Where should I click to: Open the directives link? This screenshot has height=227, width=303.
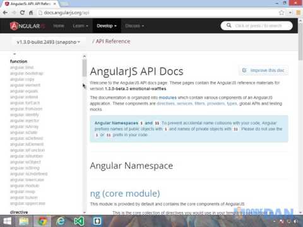pos(166,103)
